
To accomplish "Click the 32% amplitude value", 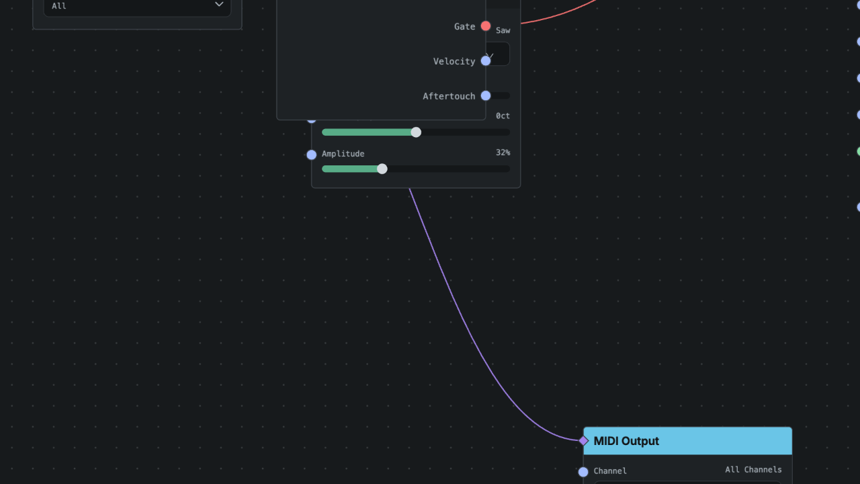I will pos(503,153).
